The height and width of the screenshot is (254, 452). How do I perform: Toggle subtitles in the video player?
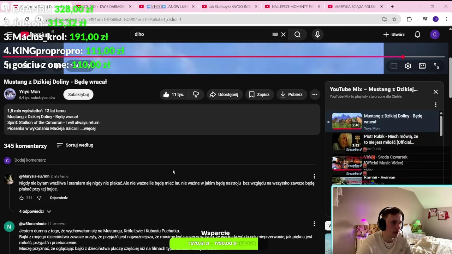(394, 66)
